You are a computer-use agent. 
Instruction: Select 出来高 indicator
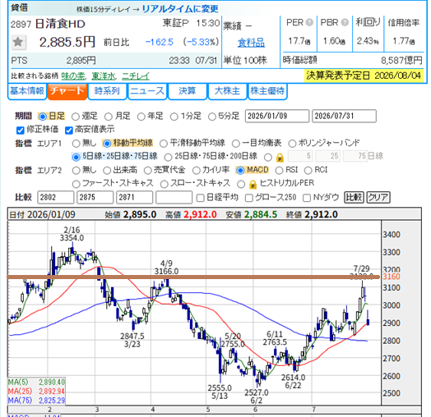point(107,171)
